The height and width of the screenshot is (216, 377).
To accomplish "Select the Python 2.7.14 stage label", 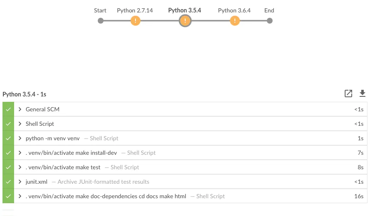I will 135,10.
